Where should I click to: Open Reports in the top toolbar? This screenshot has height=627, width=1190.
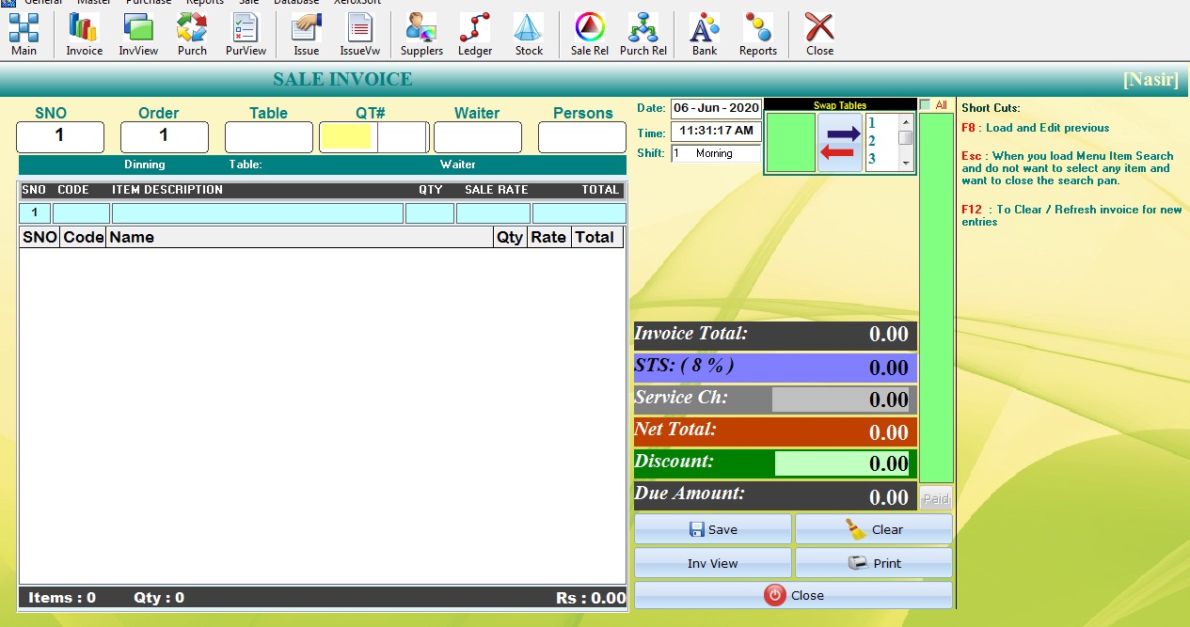point(758,35)
